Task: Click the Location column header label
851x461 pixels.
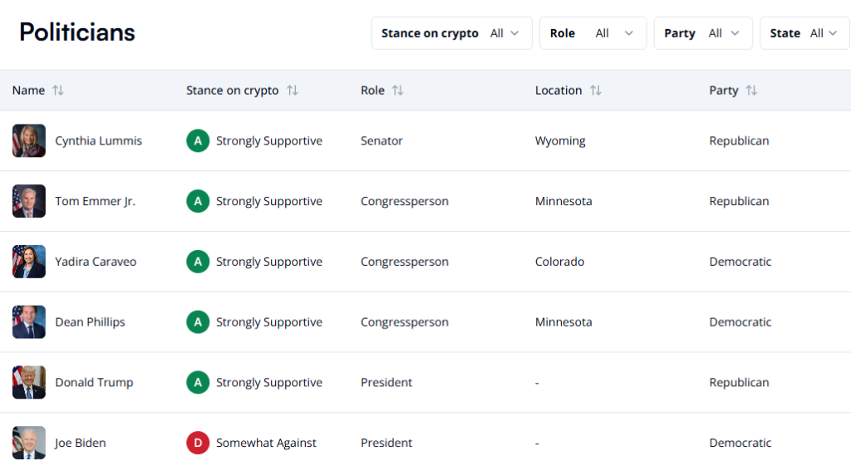Action: click(x=558, y=91)
